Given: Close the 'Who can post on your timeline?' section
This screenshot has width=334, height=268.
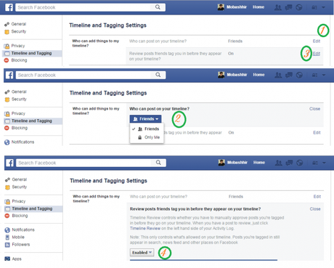Looking at the screenshot, I should [x=314, y=109].
